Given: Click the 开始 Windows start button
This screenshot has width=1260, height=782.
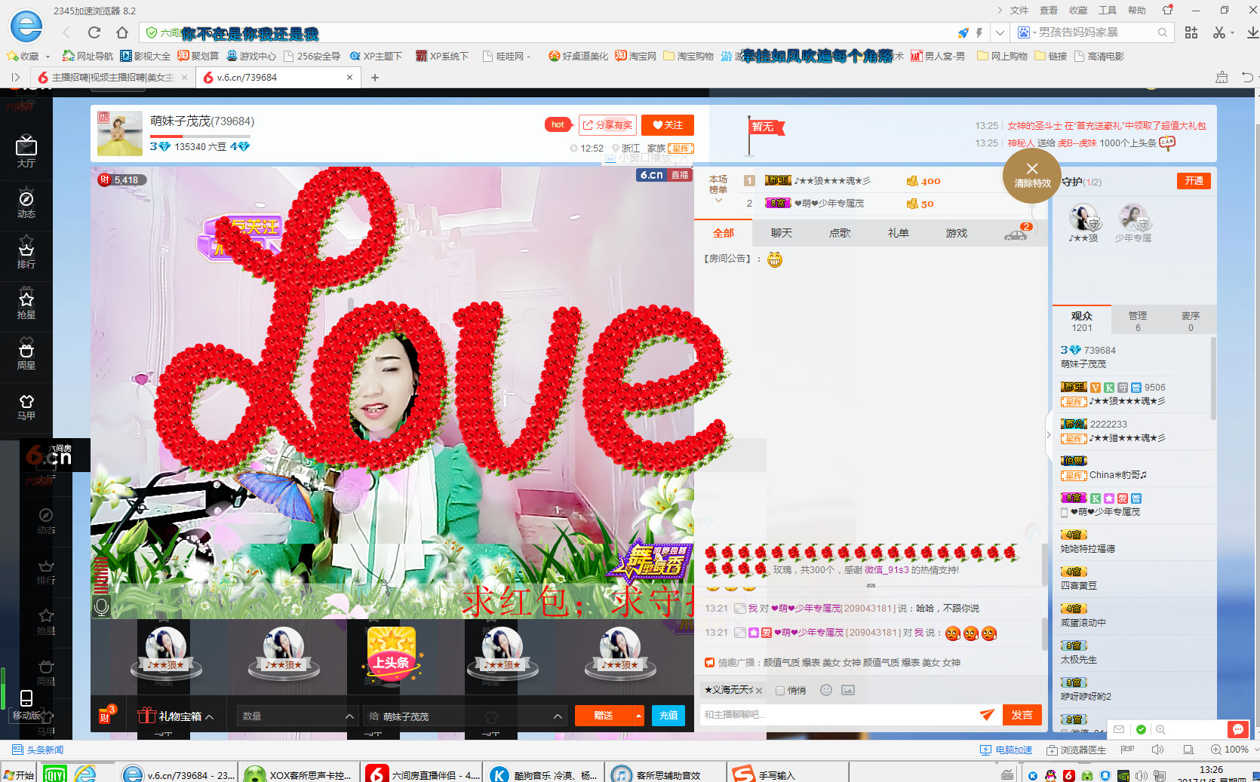Looking at the screenshot, I should coord(19,774).
